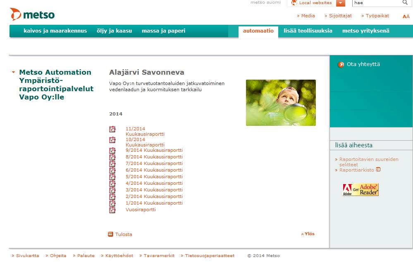The image size is (413, 262).
Task: Click the search magnifier icon
Action: pos(405,2)
